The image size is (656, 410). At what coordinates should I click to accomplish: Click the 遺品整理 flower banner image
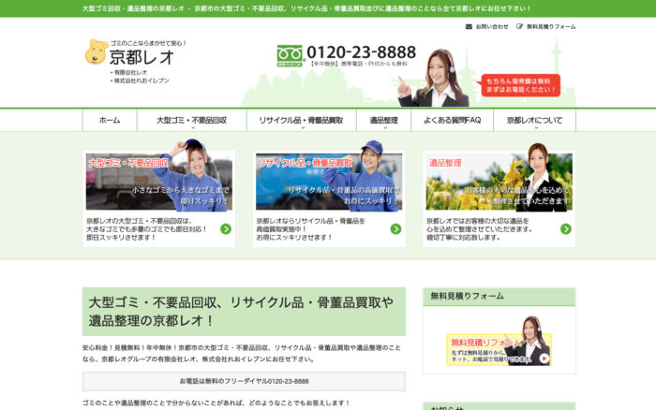pyautogui.click(x=499, y=182)
